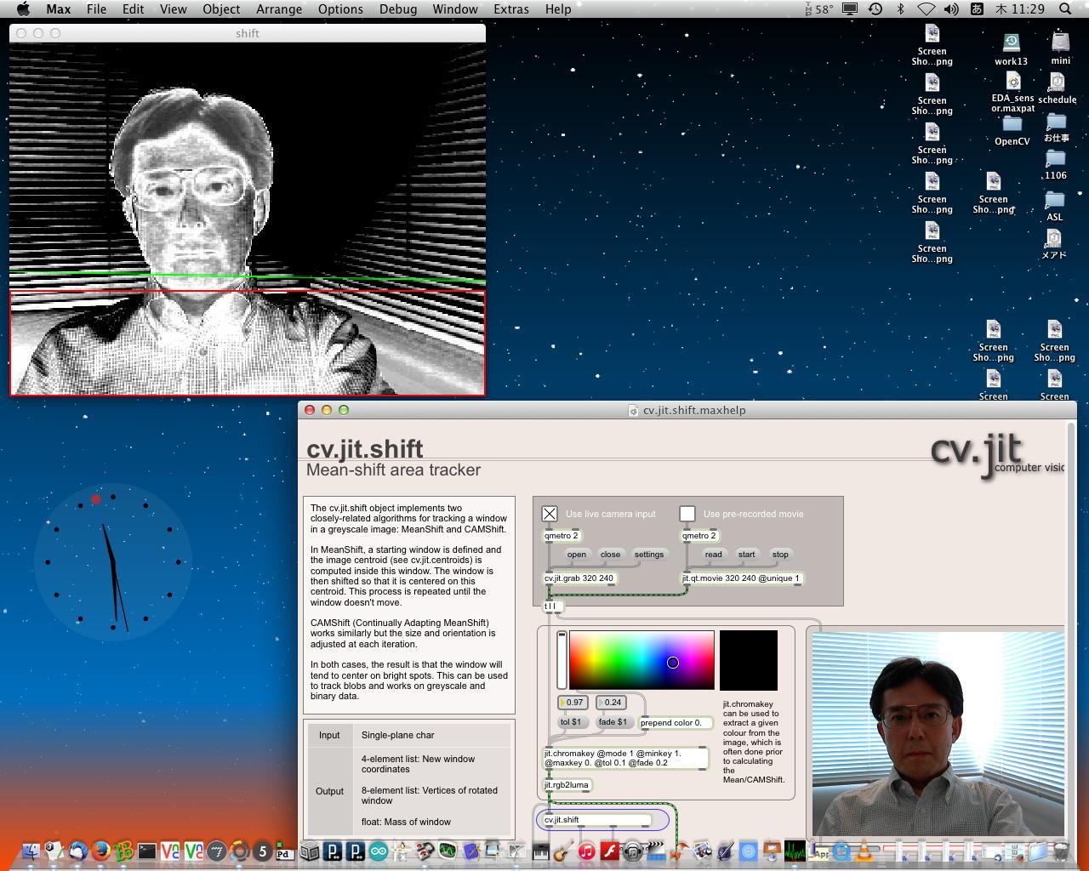
Task: Open the Arduino app in the Dock
Action: tap(378, 851)
